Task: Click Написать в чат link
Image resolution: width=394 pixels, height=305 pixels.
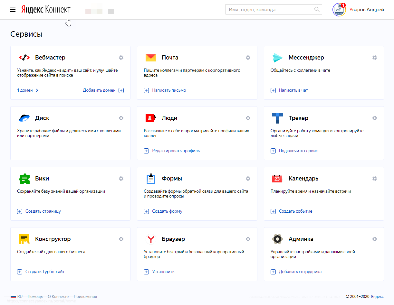Action: [293, 90]
